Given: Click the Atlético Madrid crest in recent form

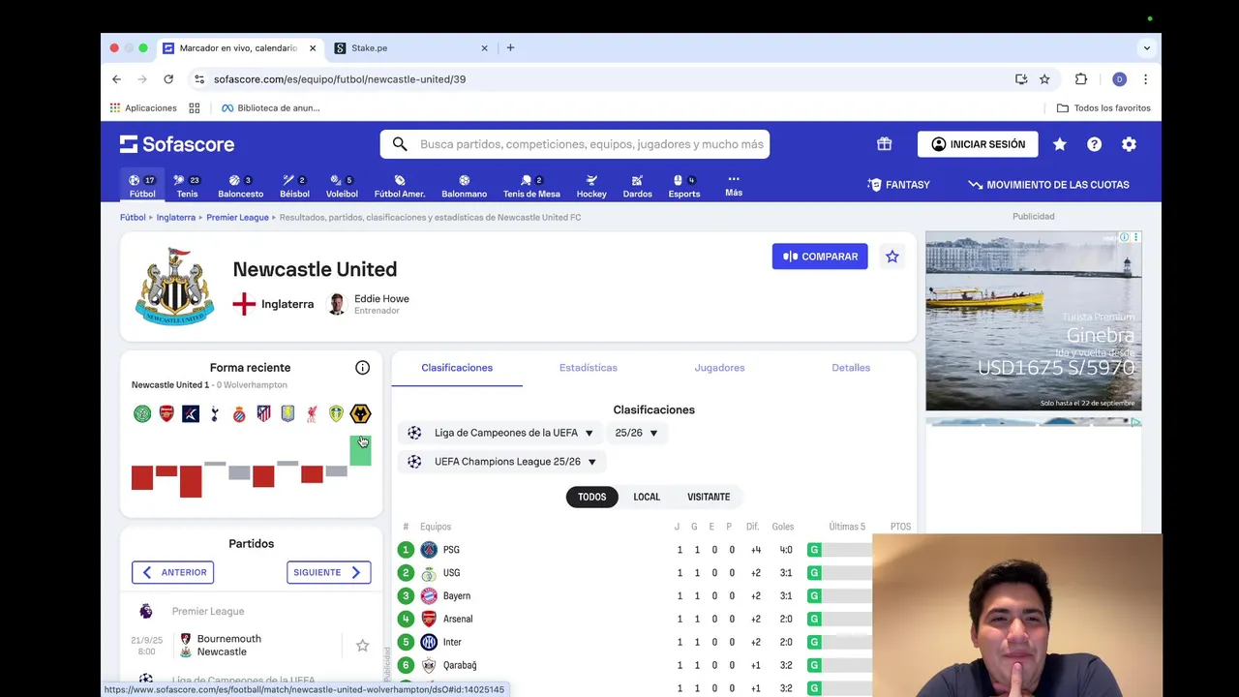Looking at the screenshot, I should pyautogui.click(x=263, y=414).
